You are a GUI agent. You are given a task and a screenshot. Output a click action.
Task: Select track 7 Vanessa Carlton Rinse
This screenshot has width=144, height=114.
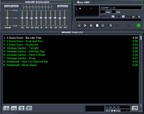71,58
